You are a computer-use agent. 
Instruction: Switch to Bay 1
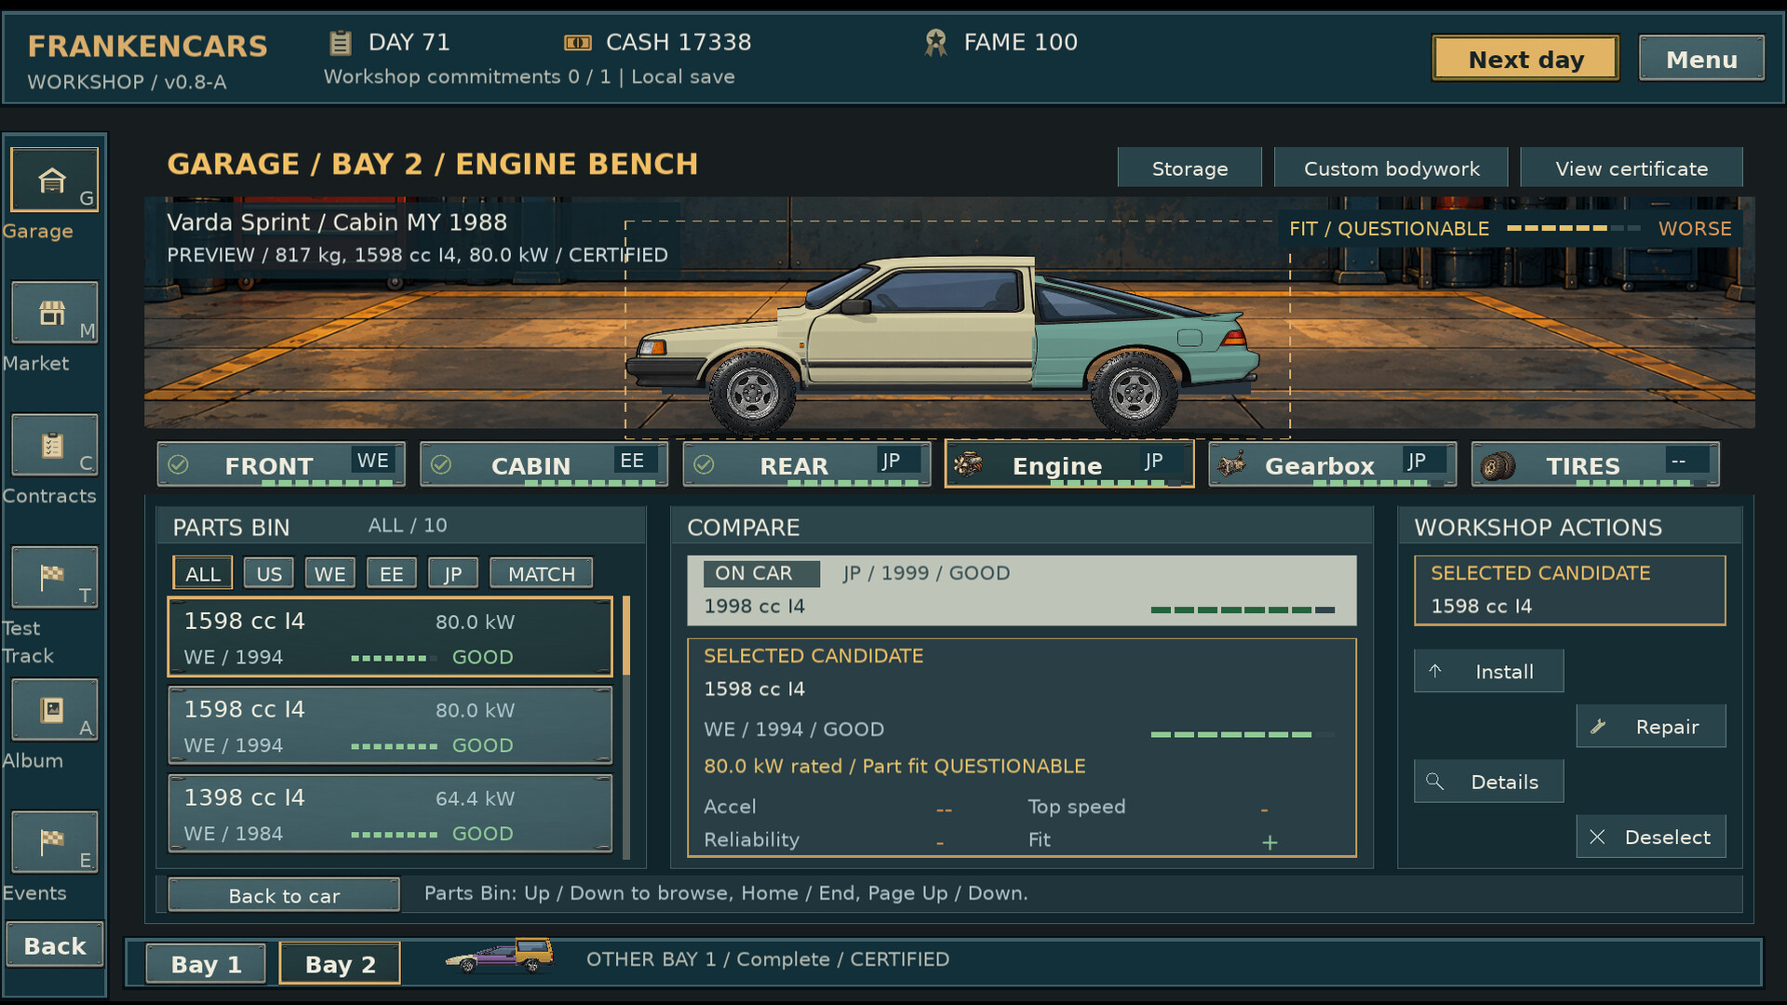pos(206,964)
